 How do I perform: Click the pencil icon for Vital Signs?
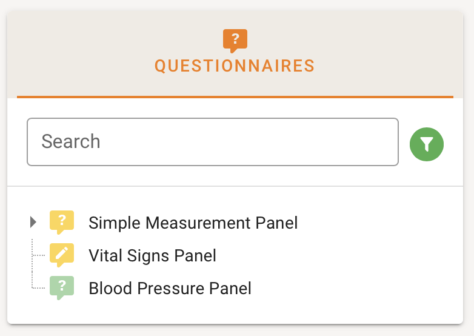point(62,255)
